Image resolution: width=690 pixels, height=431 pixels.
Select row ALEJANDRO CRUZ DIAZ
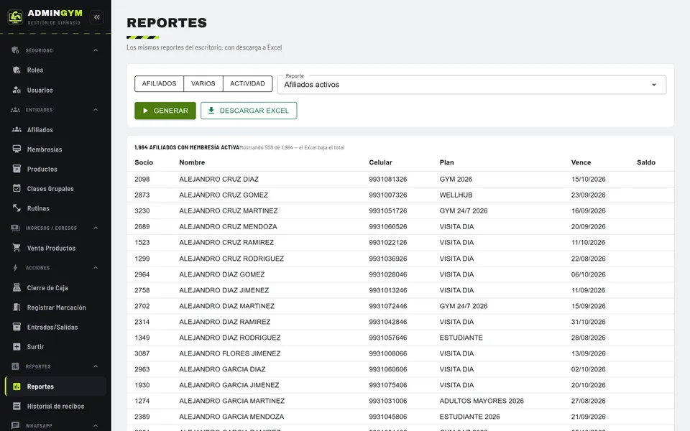pyautogui.click(x=400, y=179)
